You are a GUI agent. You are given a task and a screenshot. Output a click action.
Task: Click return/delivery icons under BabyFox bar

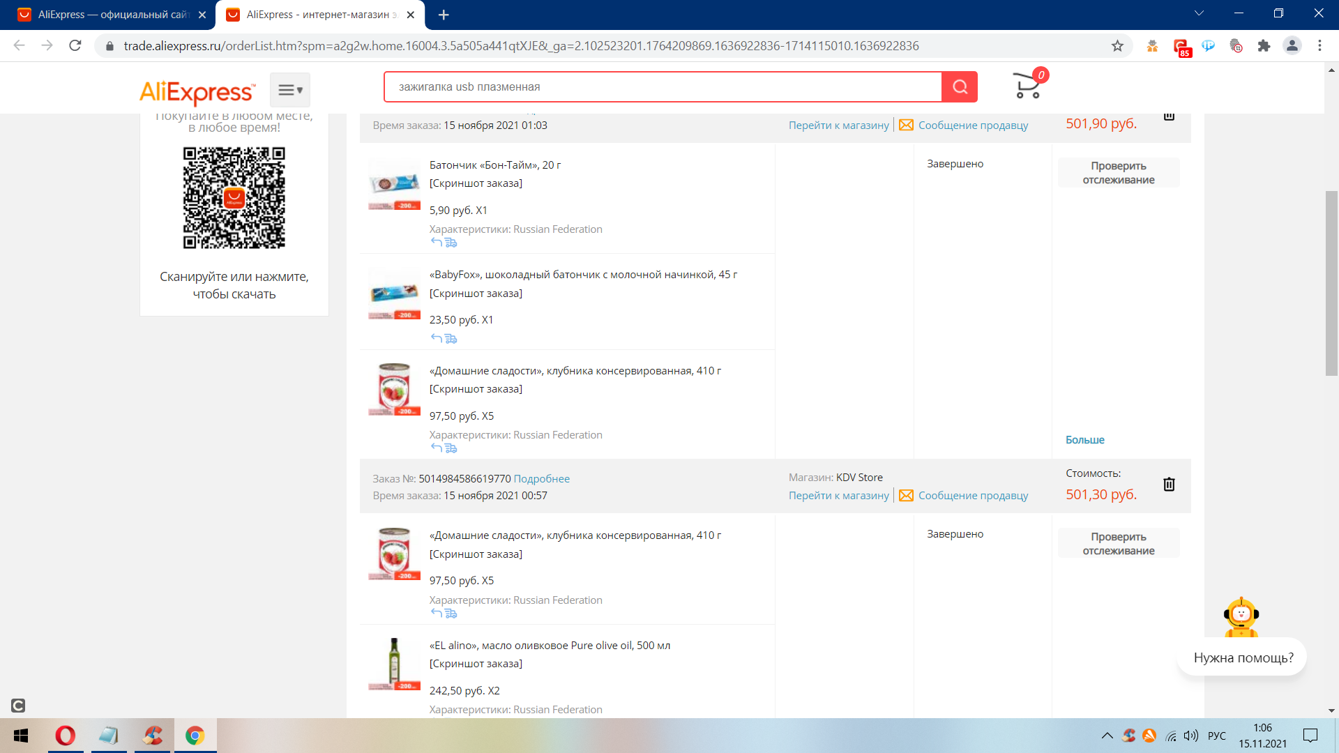click(444, 339)
